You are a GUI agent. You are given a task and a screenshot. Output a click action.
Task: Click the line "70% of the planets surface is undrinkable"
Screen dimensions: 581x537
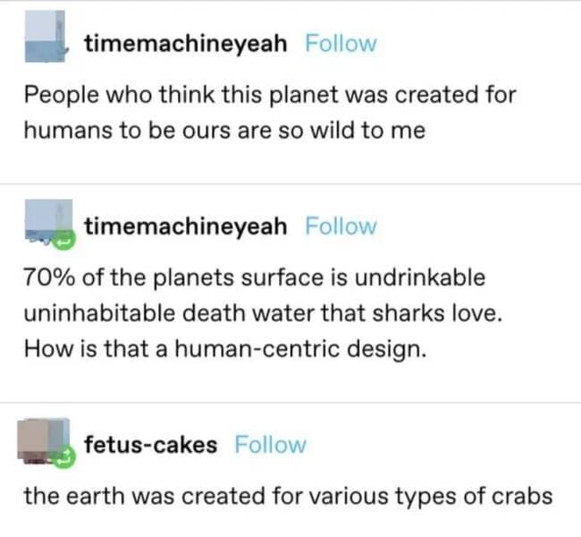point(255,277)
